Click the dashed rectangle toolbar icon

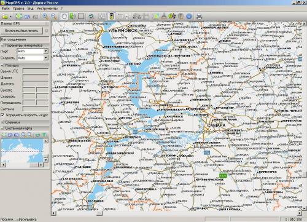(x=120, y=17)
